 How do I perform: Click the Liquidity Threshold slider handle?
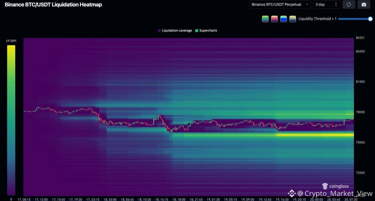coord(370,19)
